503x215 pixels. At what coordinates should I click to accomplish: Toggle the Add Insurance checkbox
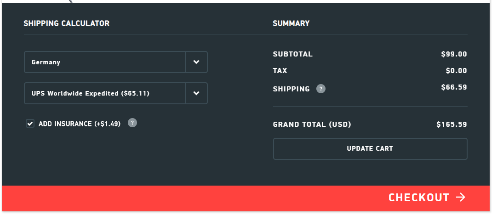tap(30, 124)
